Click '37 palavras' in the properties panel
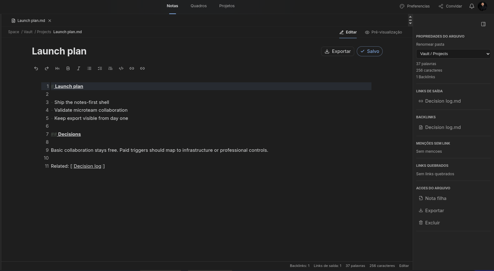This screenshot has height=271, width=494. 426,64
